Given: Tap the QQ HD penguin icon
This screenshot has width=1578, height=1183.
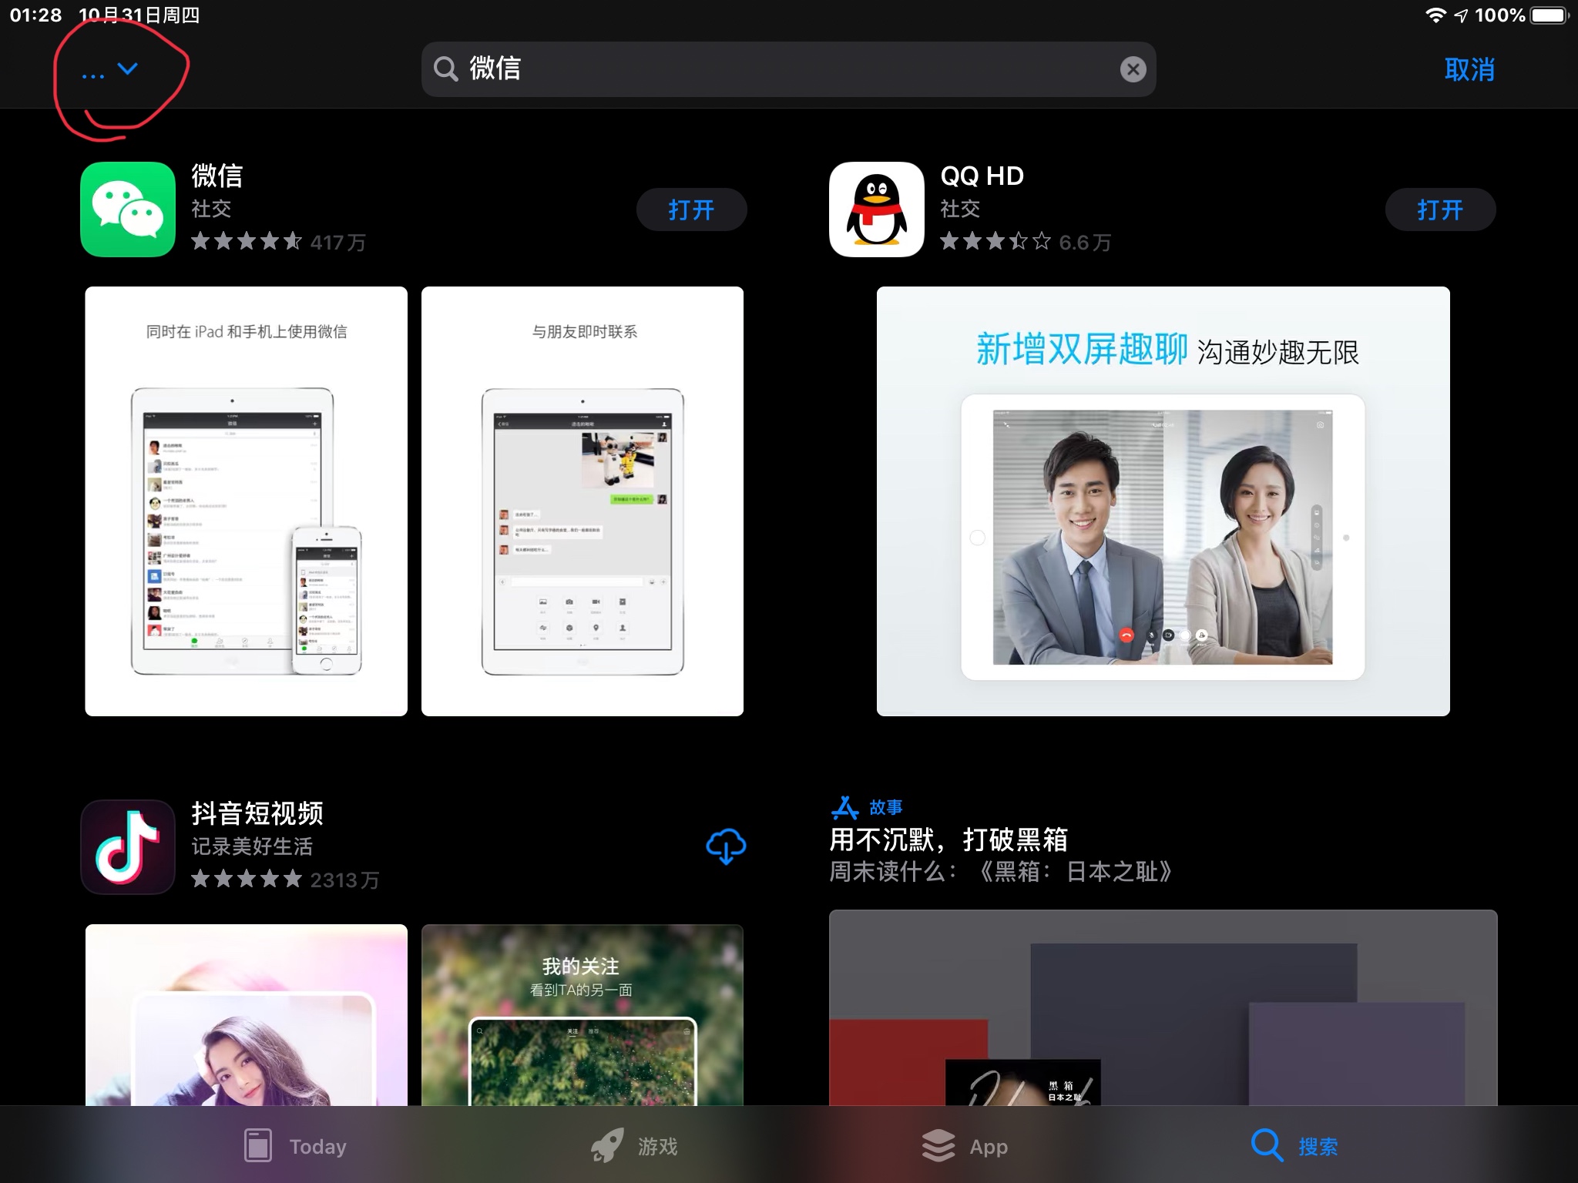Looking at the screenshot, I should tap(876, 209).
